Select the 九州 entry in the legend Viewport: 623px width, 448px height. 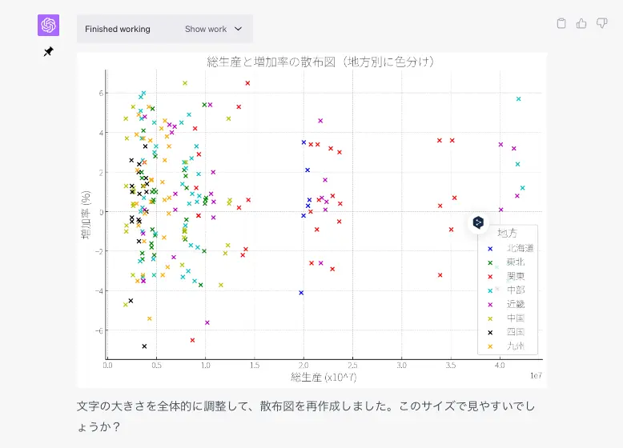(515, 346)
